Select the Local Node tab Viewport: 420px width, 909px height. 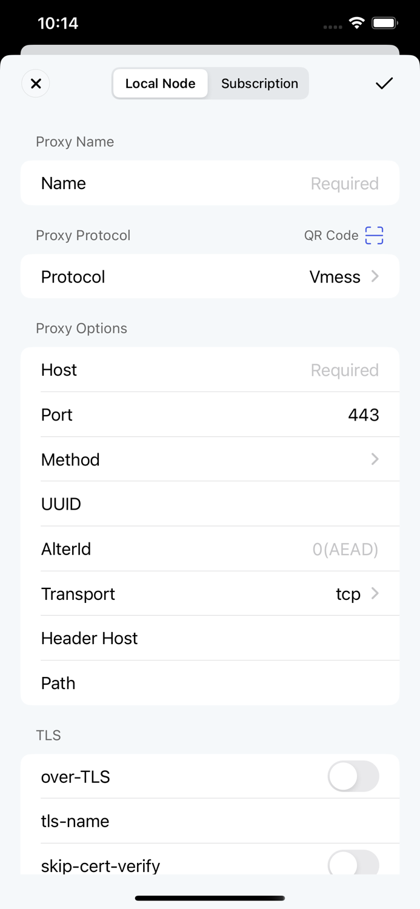[x=161, y=84]
